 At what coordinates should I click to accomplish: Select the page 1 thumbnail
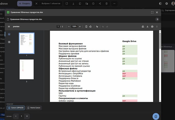click(27, 43)
